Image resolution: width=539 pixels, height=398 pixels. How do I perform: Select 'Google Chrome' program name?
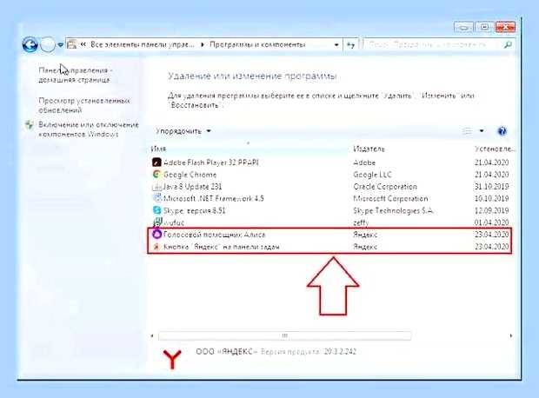190,175
